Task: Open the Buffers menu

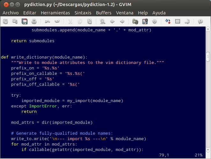Action: click(x=104, y=13)
